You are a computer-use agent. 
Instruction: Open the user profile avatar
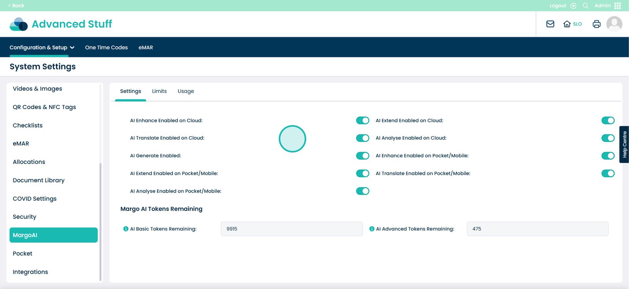click(x=614, y=24)
